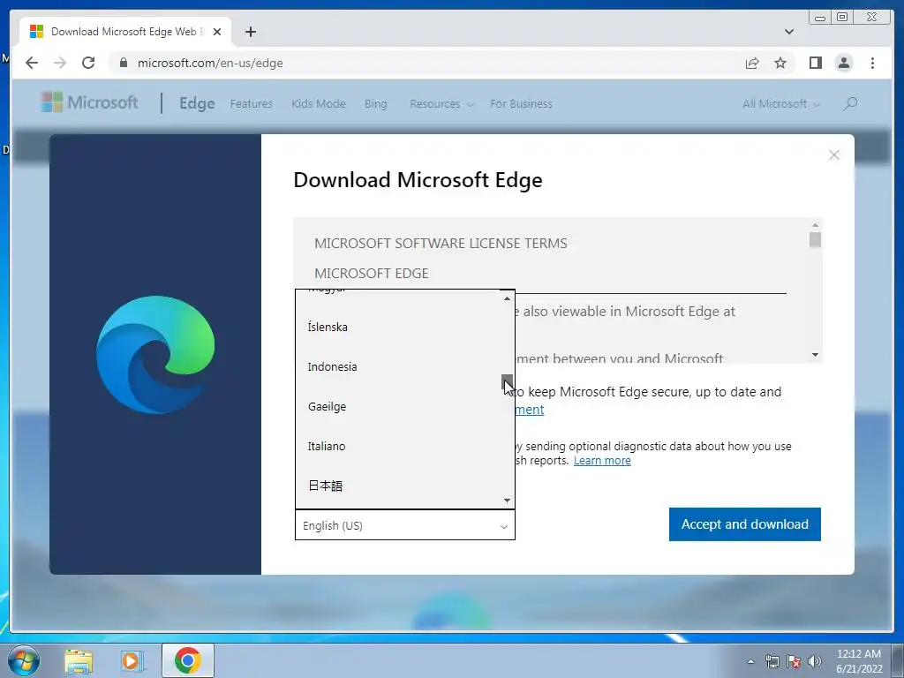Click the English (US) language dropdown
The image size is (904, 678).
pyautogui.click(x=404, y=526)
